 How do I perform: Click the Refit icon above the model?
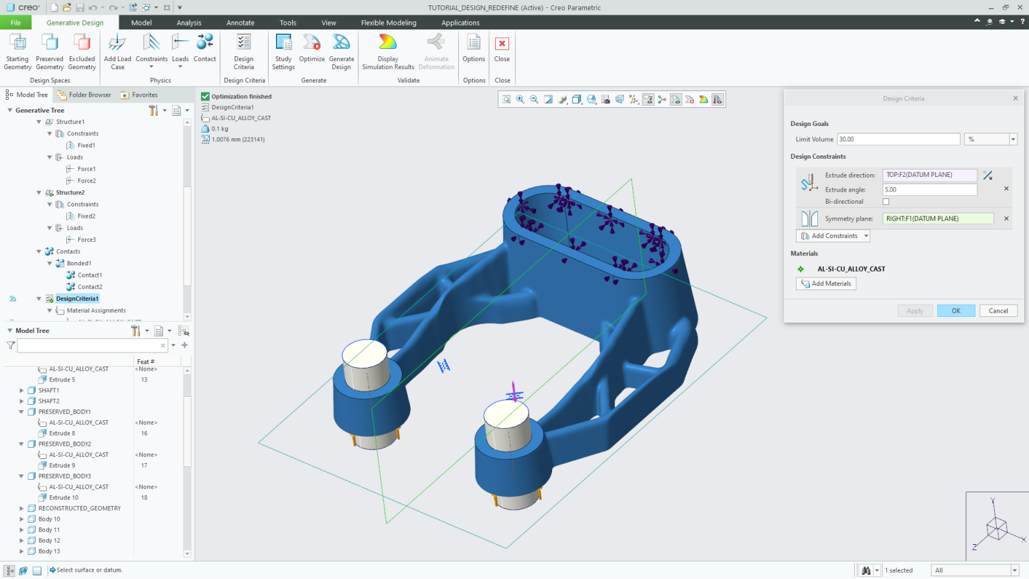549,99
